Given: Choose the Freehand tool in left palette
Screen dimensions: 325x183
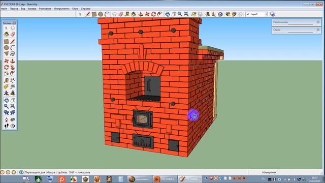Looking at the screenshot, I should coord(13,54).
